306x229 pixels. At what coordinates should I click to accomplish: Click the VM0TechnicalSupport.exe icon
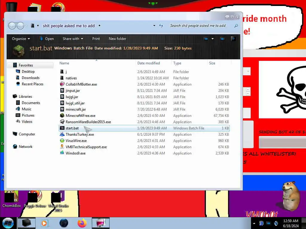pyautogui.click(x=62, y=147)
